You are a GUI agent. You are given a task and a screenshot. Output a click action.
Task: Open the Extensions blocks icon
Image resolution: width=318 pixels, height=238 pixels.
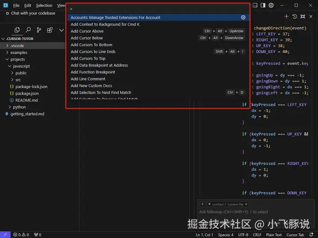pyautogui.click(x=49, y=30)
